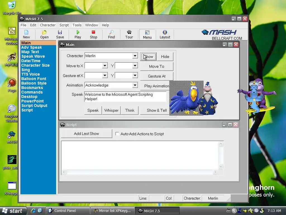Click the Play Animation button
The image size is (286, 215).
click(157, 86)
